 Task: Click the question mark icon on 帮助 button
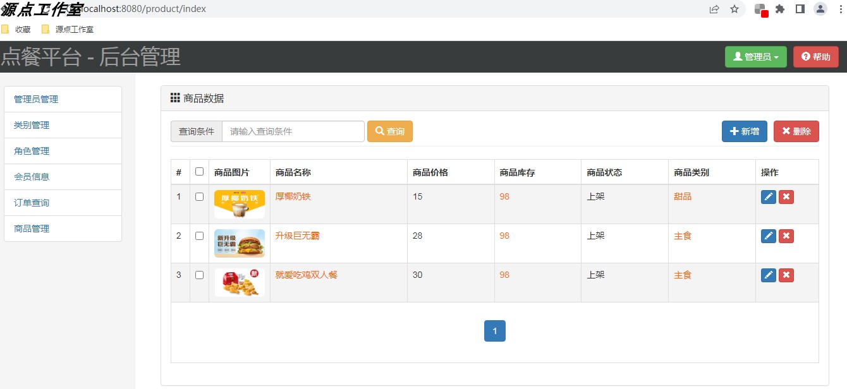click(807, 56)
